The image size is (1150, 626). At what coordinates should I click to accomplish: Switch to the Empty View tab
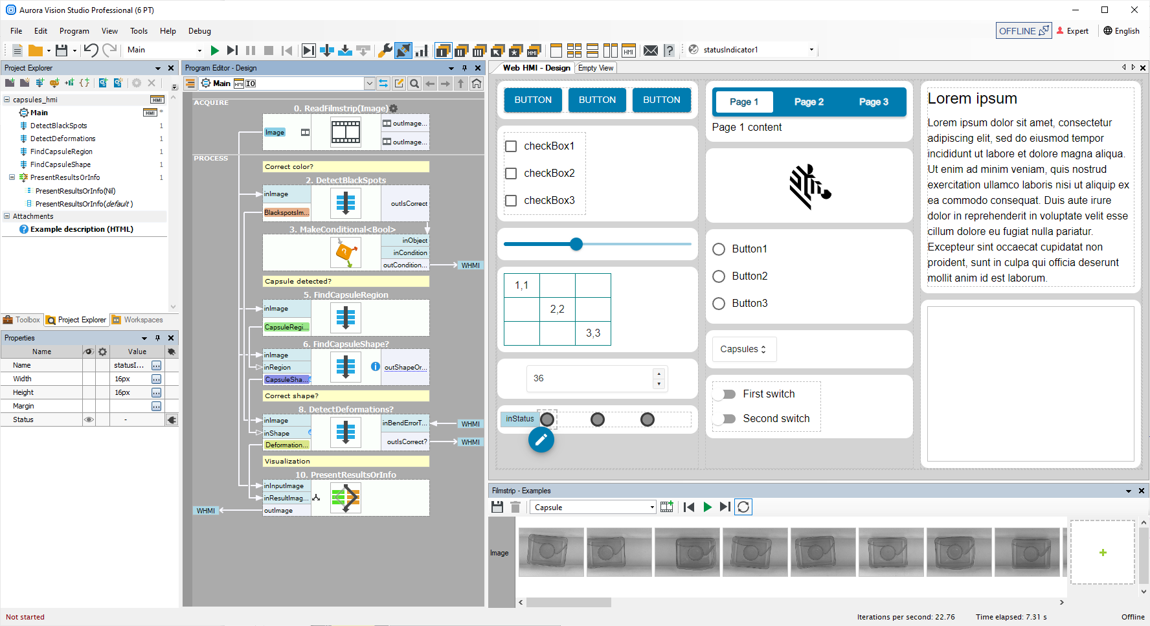596,68
